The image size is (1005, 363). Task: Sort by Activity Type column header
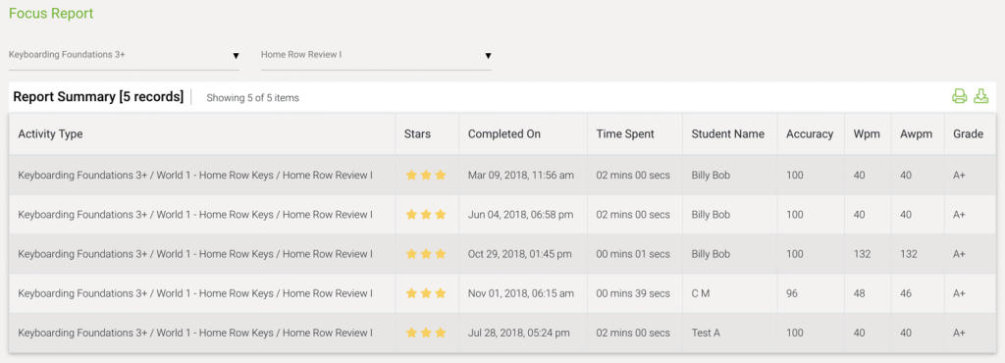pos(50,133)
